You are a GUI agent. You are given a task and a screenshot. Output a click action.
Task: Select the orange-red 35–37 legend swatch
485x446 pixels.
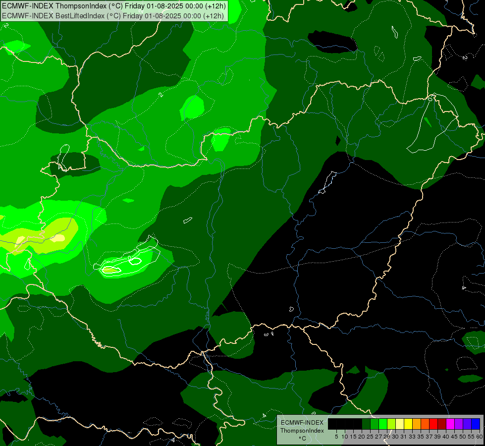coord(425,424)
